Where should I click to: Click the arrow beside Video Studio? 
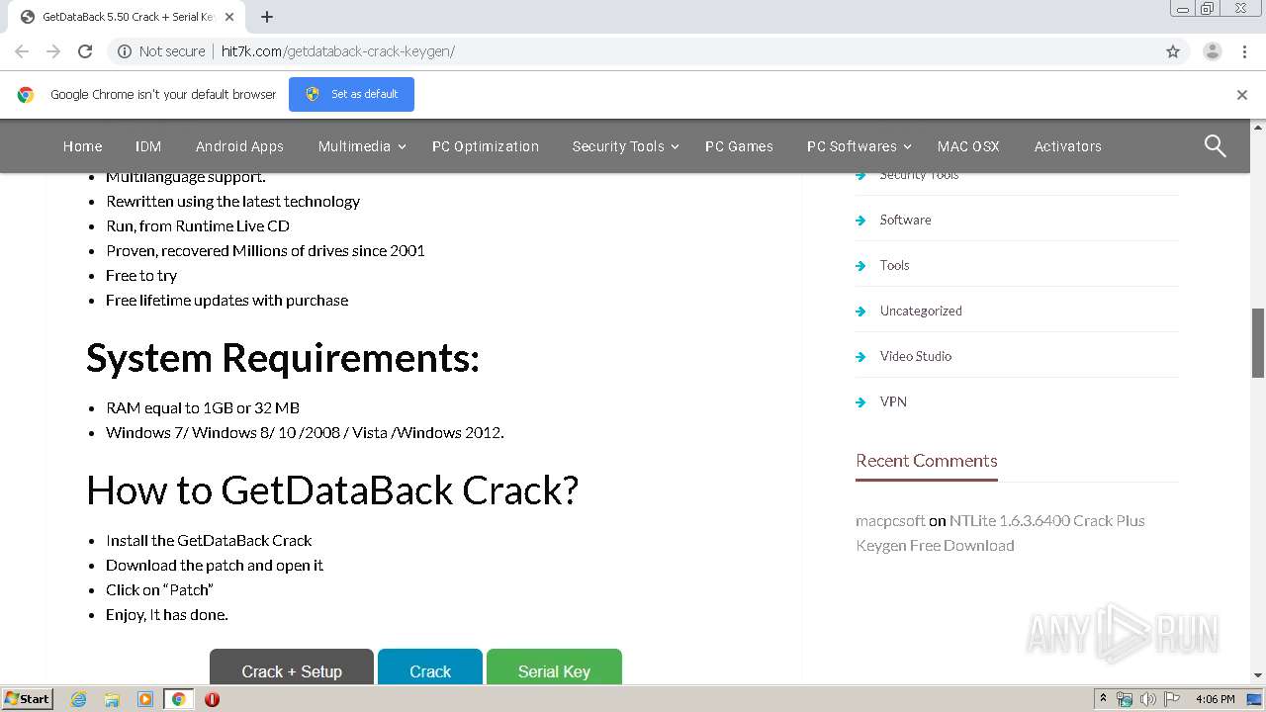[860, 357]
